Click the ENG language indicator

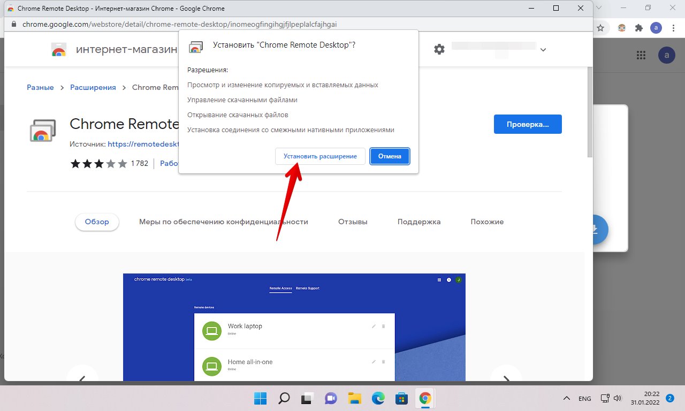585,399
